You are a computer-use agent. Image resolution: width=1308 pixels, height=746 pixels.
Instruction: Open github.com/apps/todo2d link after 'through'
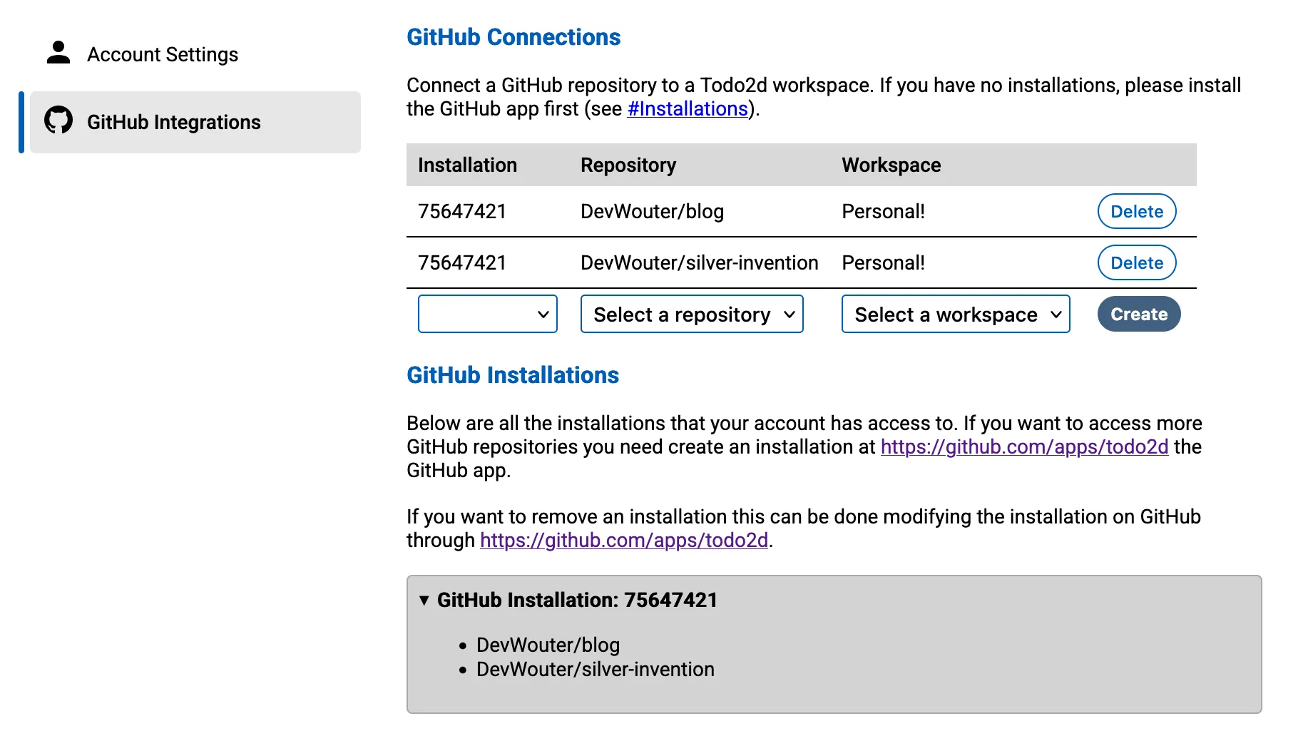[x=624, y=540]
